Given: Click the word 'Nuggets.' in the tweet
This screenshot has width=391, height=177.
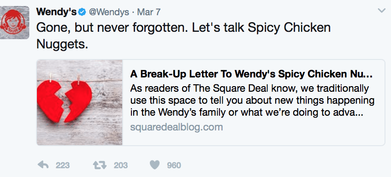Looking at the screenshot, I should coord(62,44).
